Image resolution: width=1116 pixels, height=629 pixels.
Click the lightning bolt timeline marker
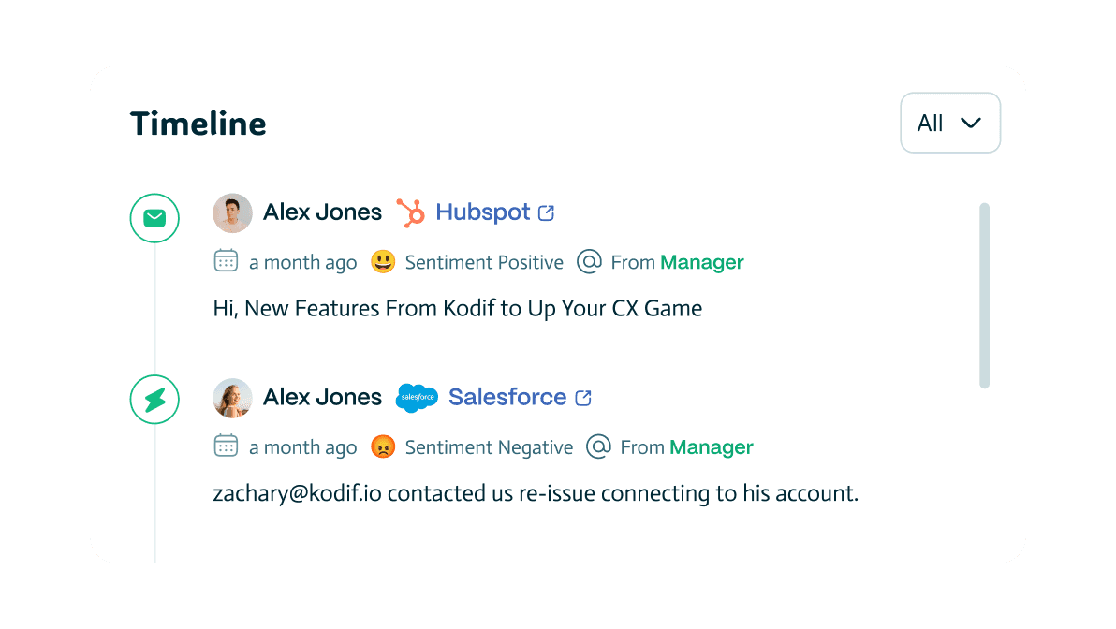(x=154, y=400)
